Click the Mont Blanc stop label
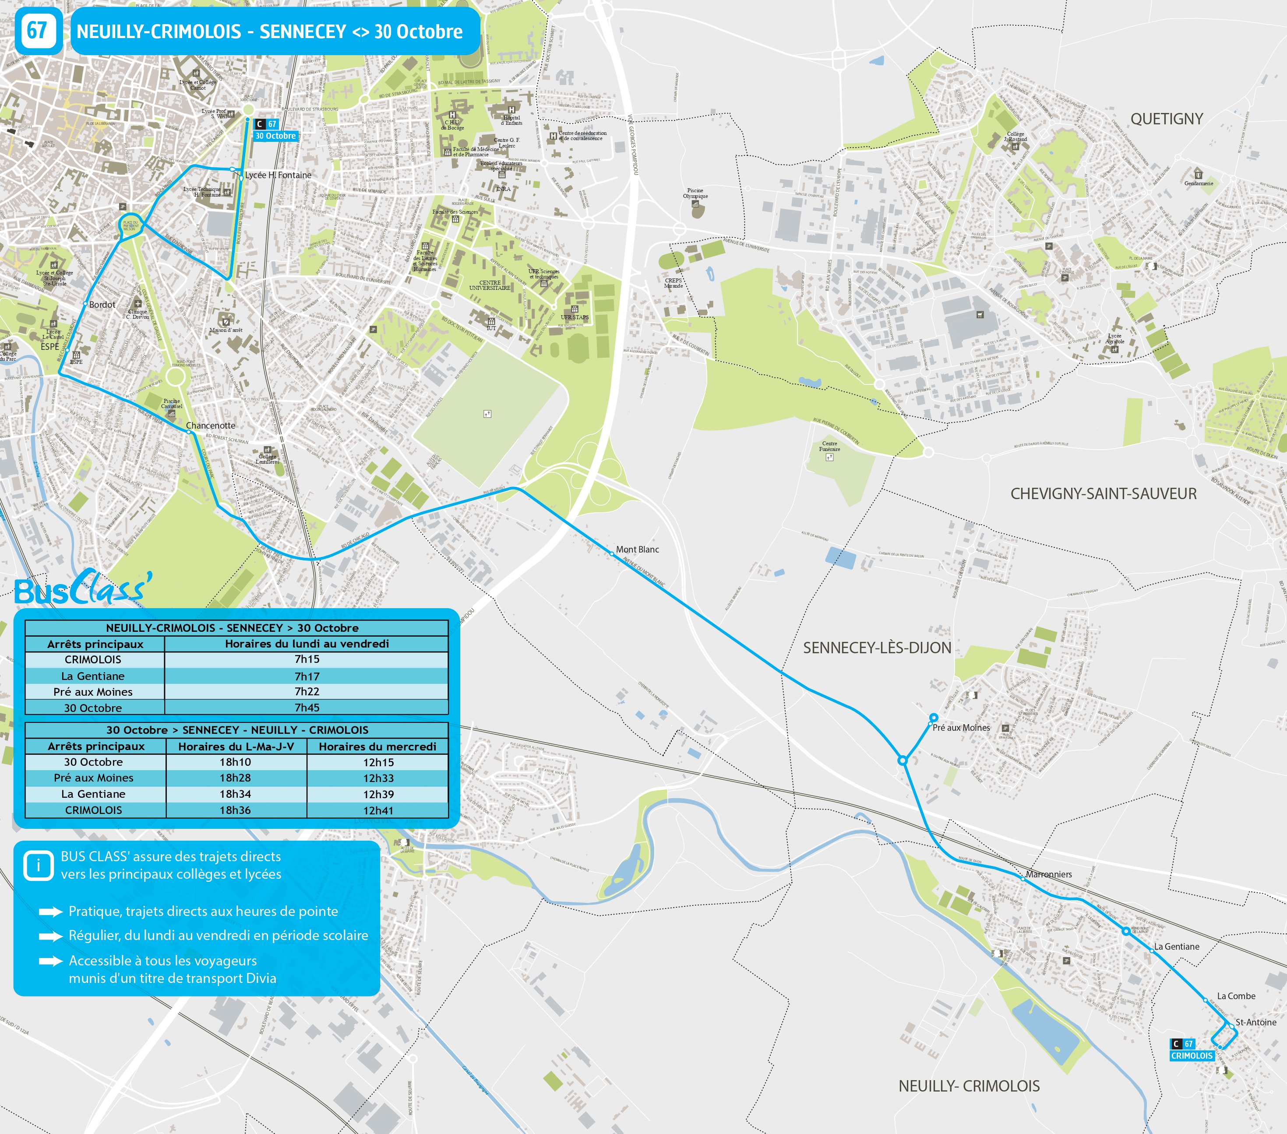Image resolution: width=1287 pixels, height=1134 pixels. (x=637, y=549)
